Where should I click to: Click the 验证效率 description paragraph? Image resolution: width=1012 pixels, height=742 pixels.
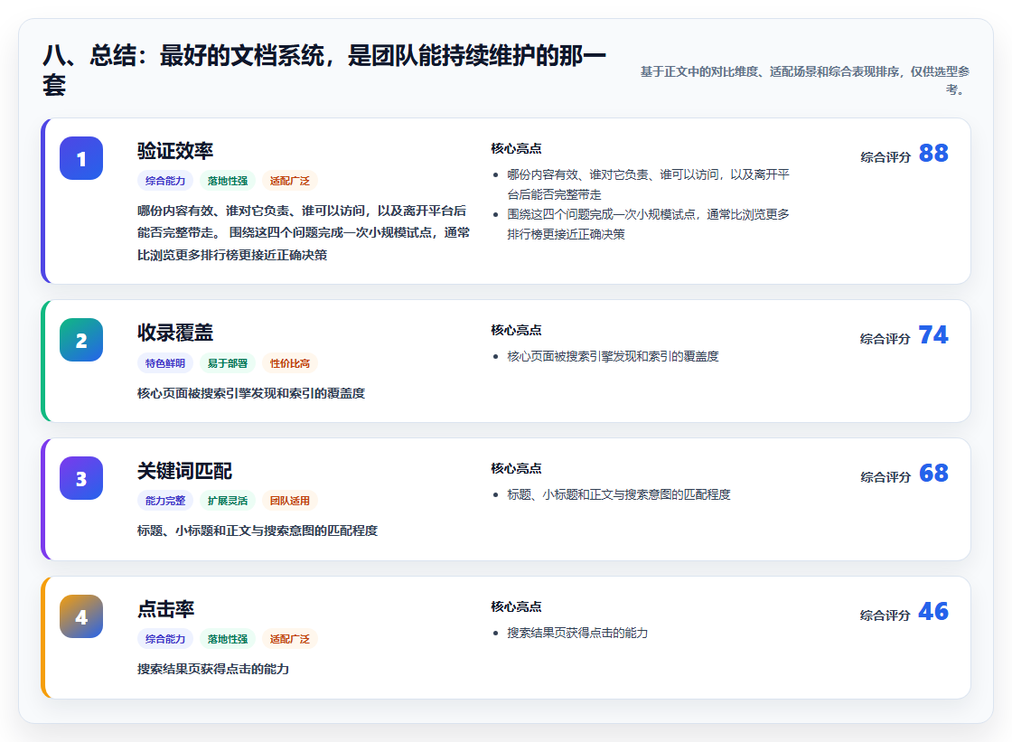click(304, 232)
